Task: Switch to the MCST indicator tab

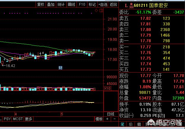Action: point(18,119)
